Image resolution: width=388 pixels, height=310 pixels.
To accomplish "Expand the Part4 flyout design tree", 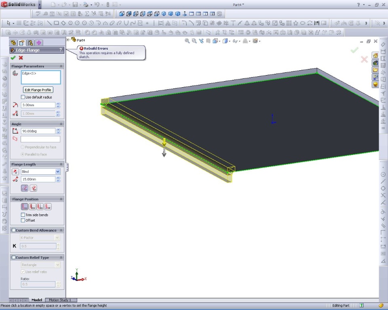I will pyautogui.click(x=68, y=40).
